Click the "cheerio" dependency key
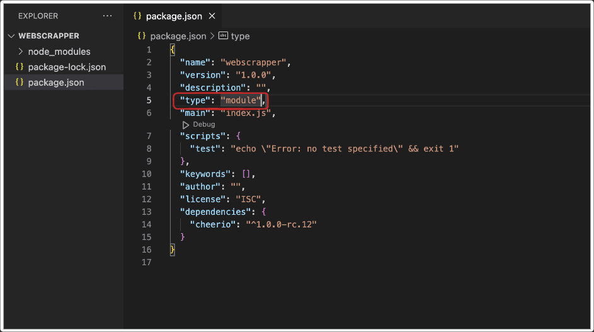This screenshot has width=594, height=332. coord(212,224)
